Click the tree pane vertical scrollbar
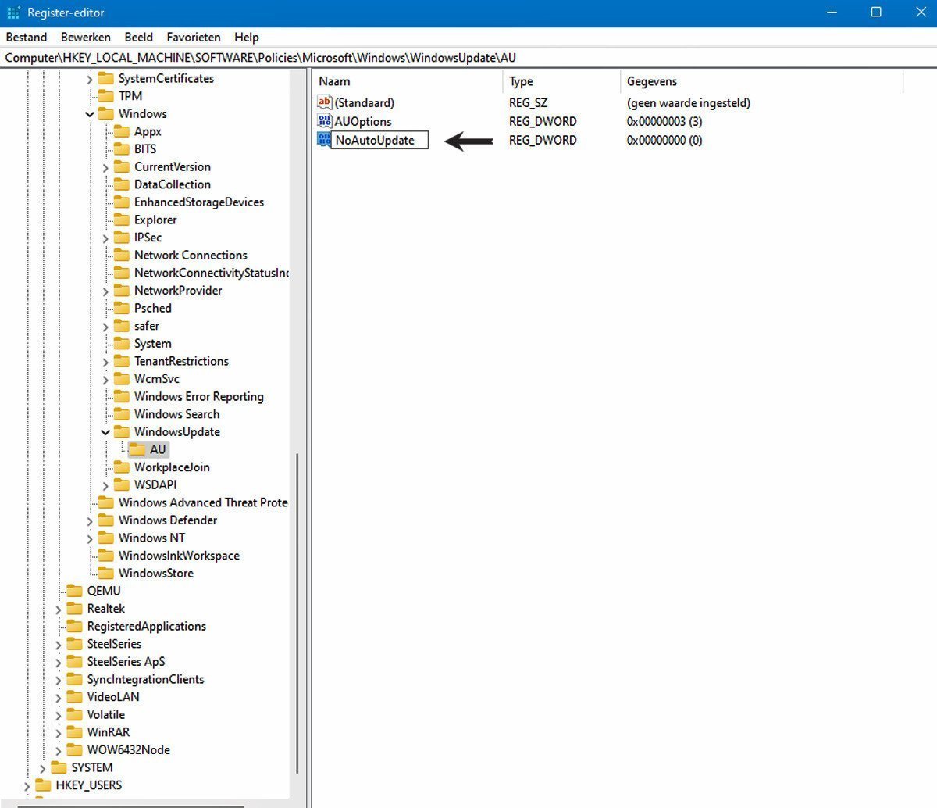Screen dimensions: 937x808 click(x=297, y=613)
